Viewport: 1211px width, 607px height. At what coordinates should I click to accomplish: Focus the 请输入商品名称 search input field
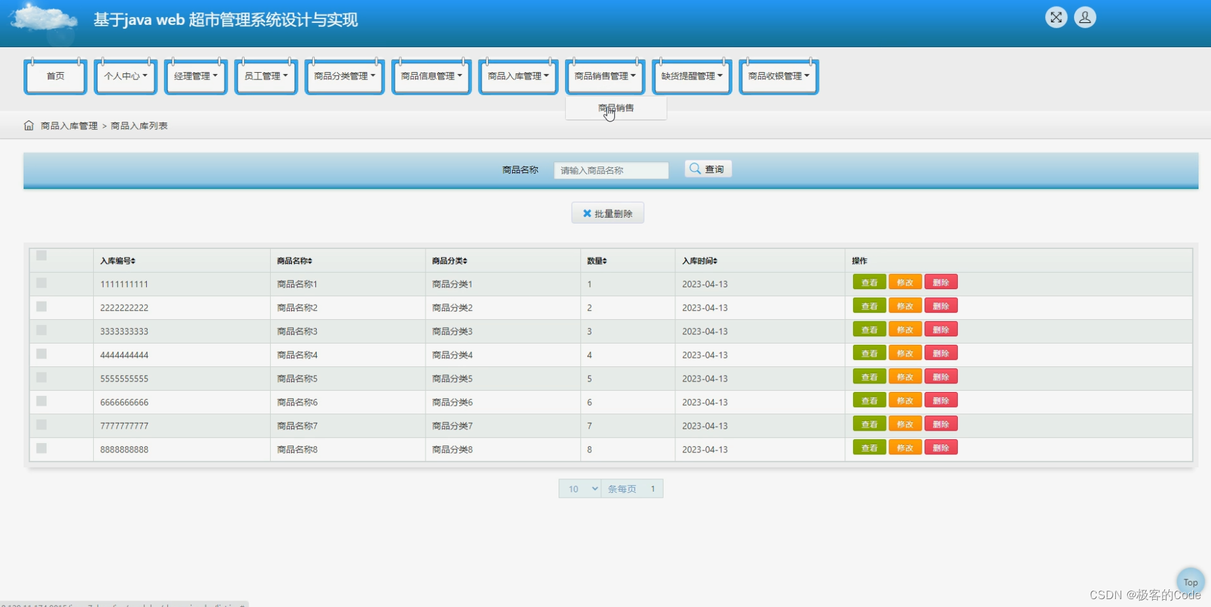click(x=611, y=170)
